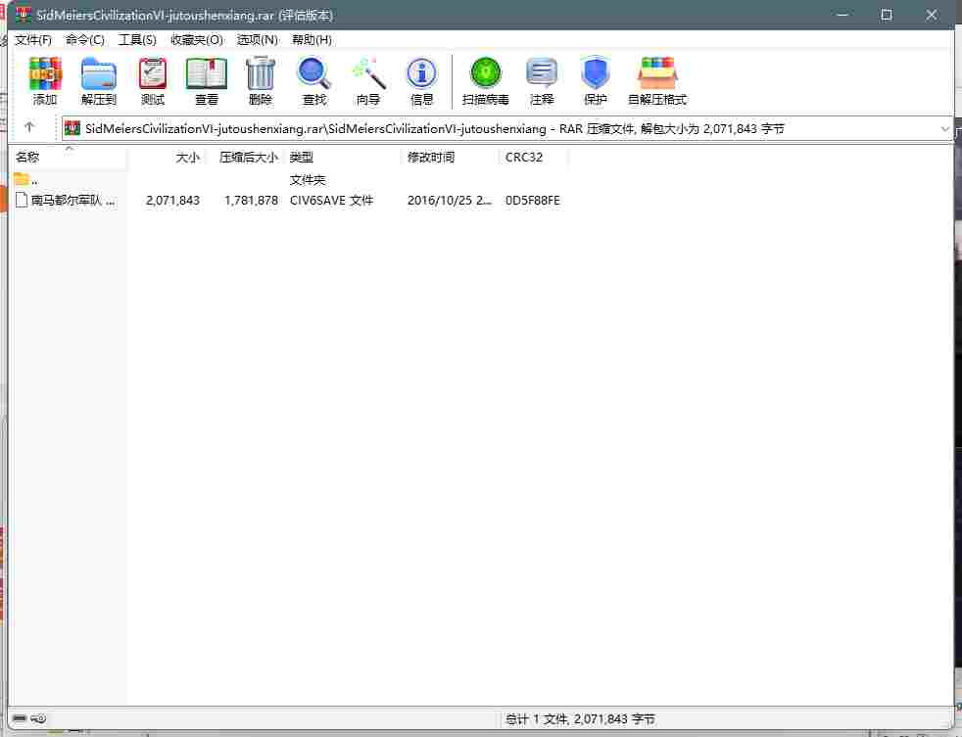Click the WinRAR title bar icon

coord(24,14)
